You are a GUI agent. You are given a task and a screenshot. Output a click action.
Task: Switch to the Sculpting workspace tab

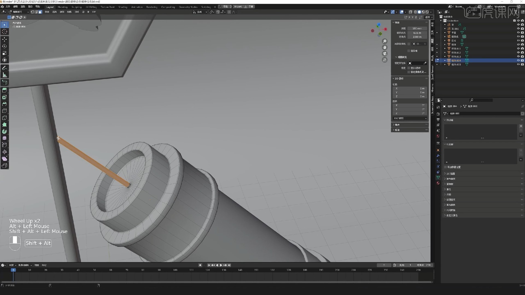click(x=77, y=7)
